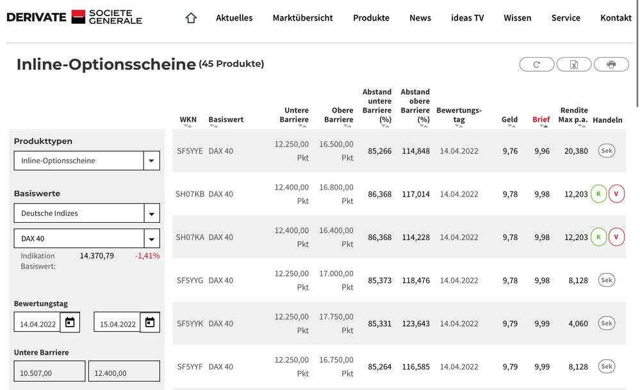
Task: Open the Produkte menu item
Action: tap(371, 18)
